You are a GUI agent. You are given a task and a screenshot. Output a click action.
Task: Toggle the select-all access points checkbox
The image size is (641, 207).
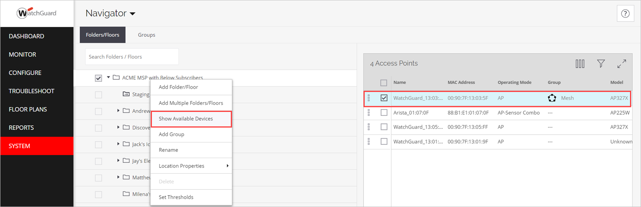(x=384, y=83)
